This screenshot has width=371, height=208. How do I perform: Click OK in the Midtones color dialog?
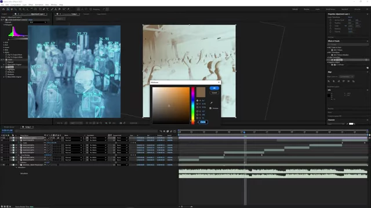coord(214,88)
